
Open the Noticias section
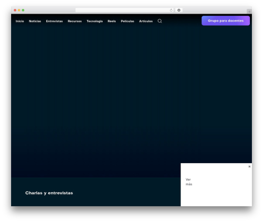click(35, 21)
